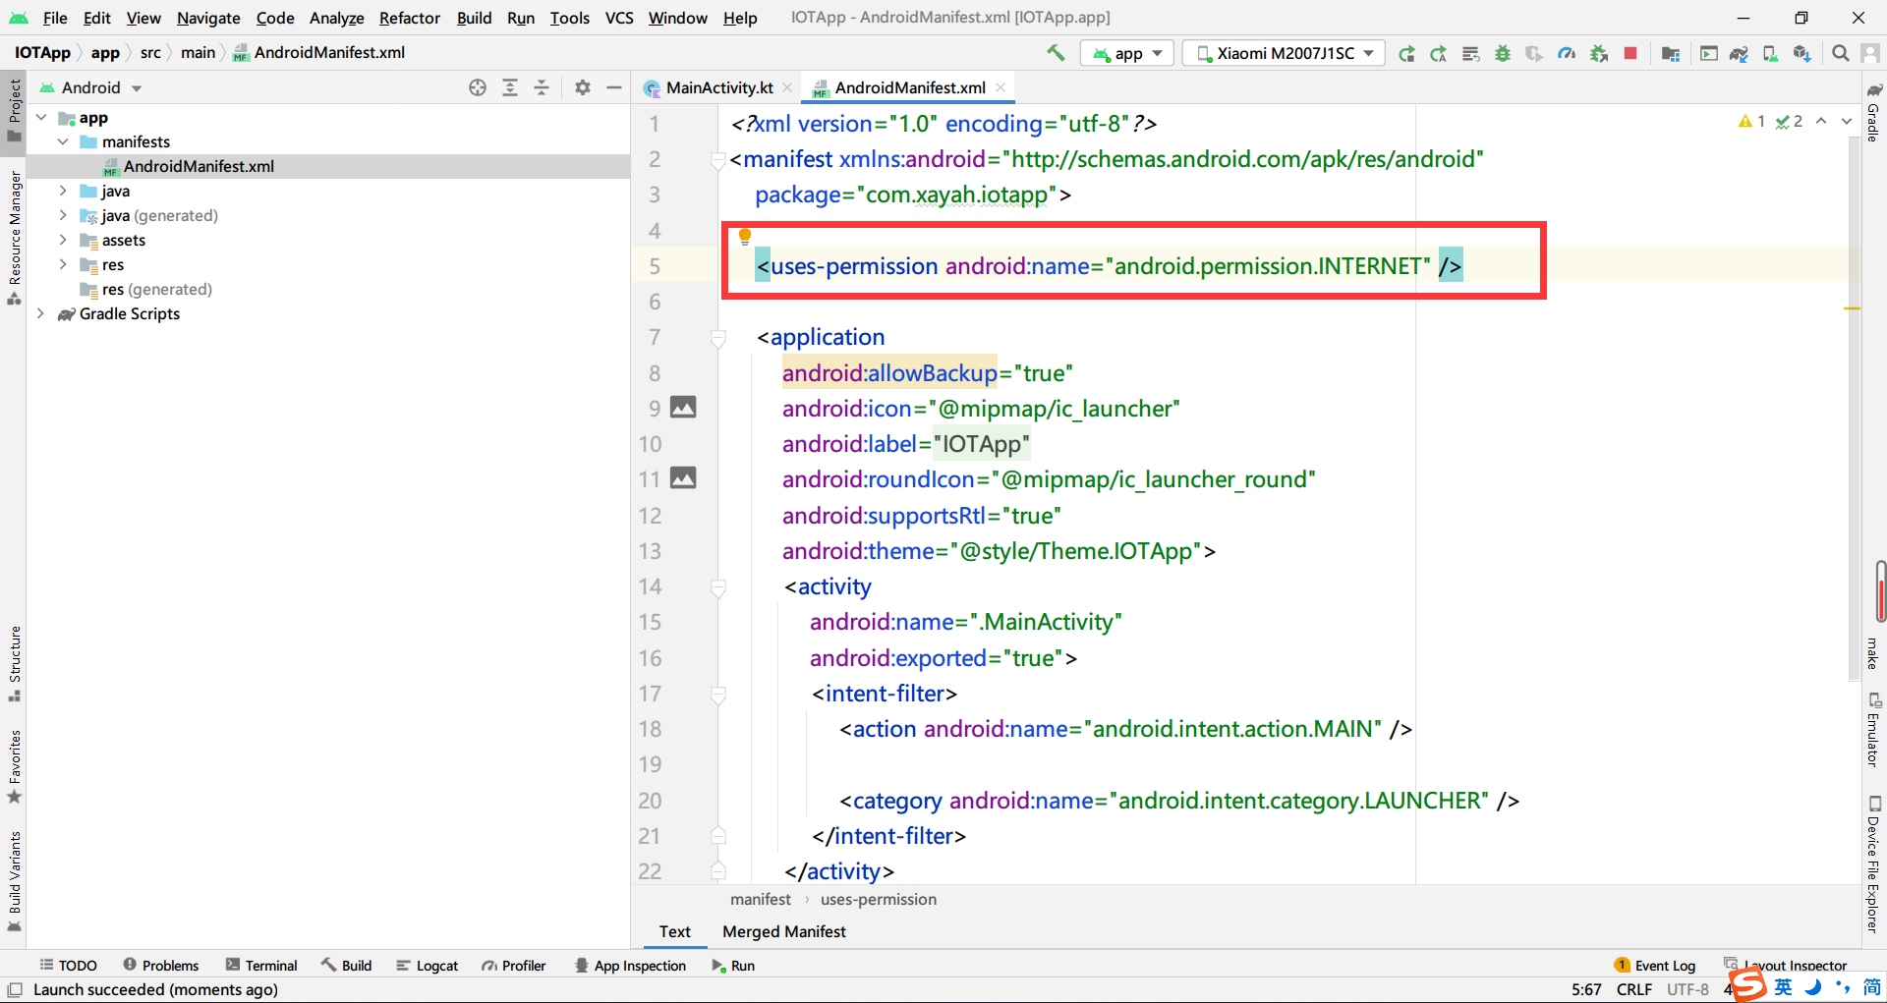
Task: Toggle Sogou input between Chinese and English
Action: [x=1782, y=987]
